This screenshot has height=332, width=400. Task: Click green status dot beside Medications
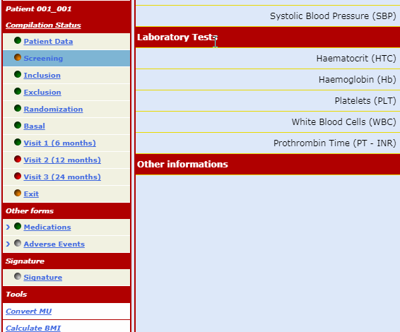[18, 226]
